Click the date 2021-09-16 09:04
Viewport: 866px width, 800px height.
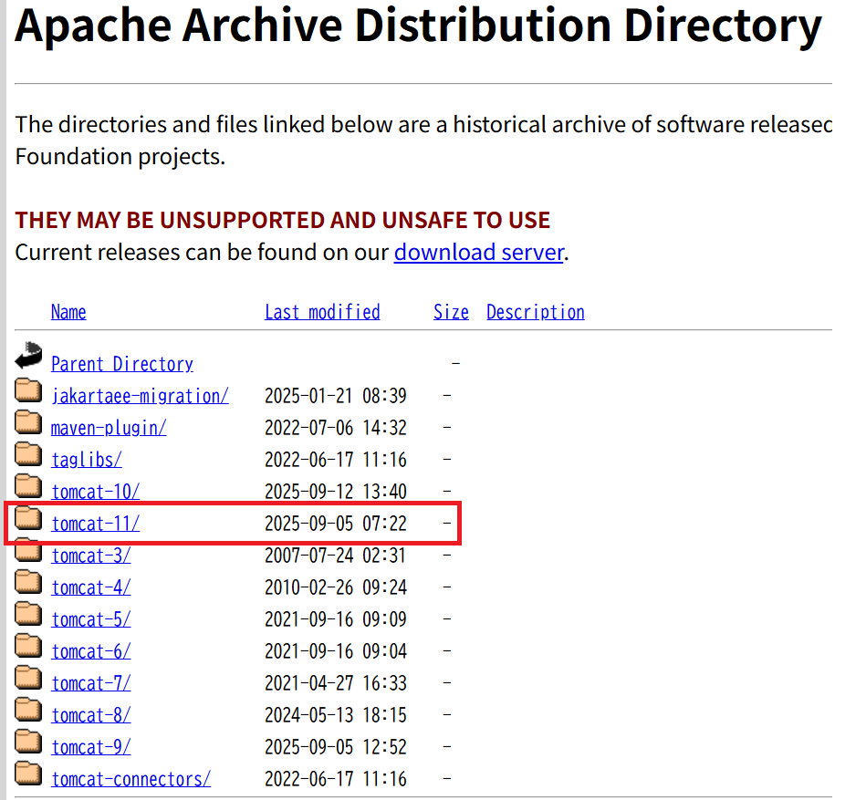pos(335,652)
